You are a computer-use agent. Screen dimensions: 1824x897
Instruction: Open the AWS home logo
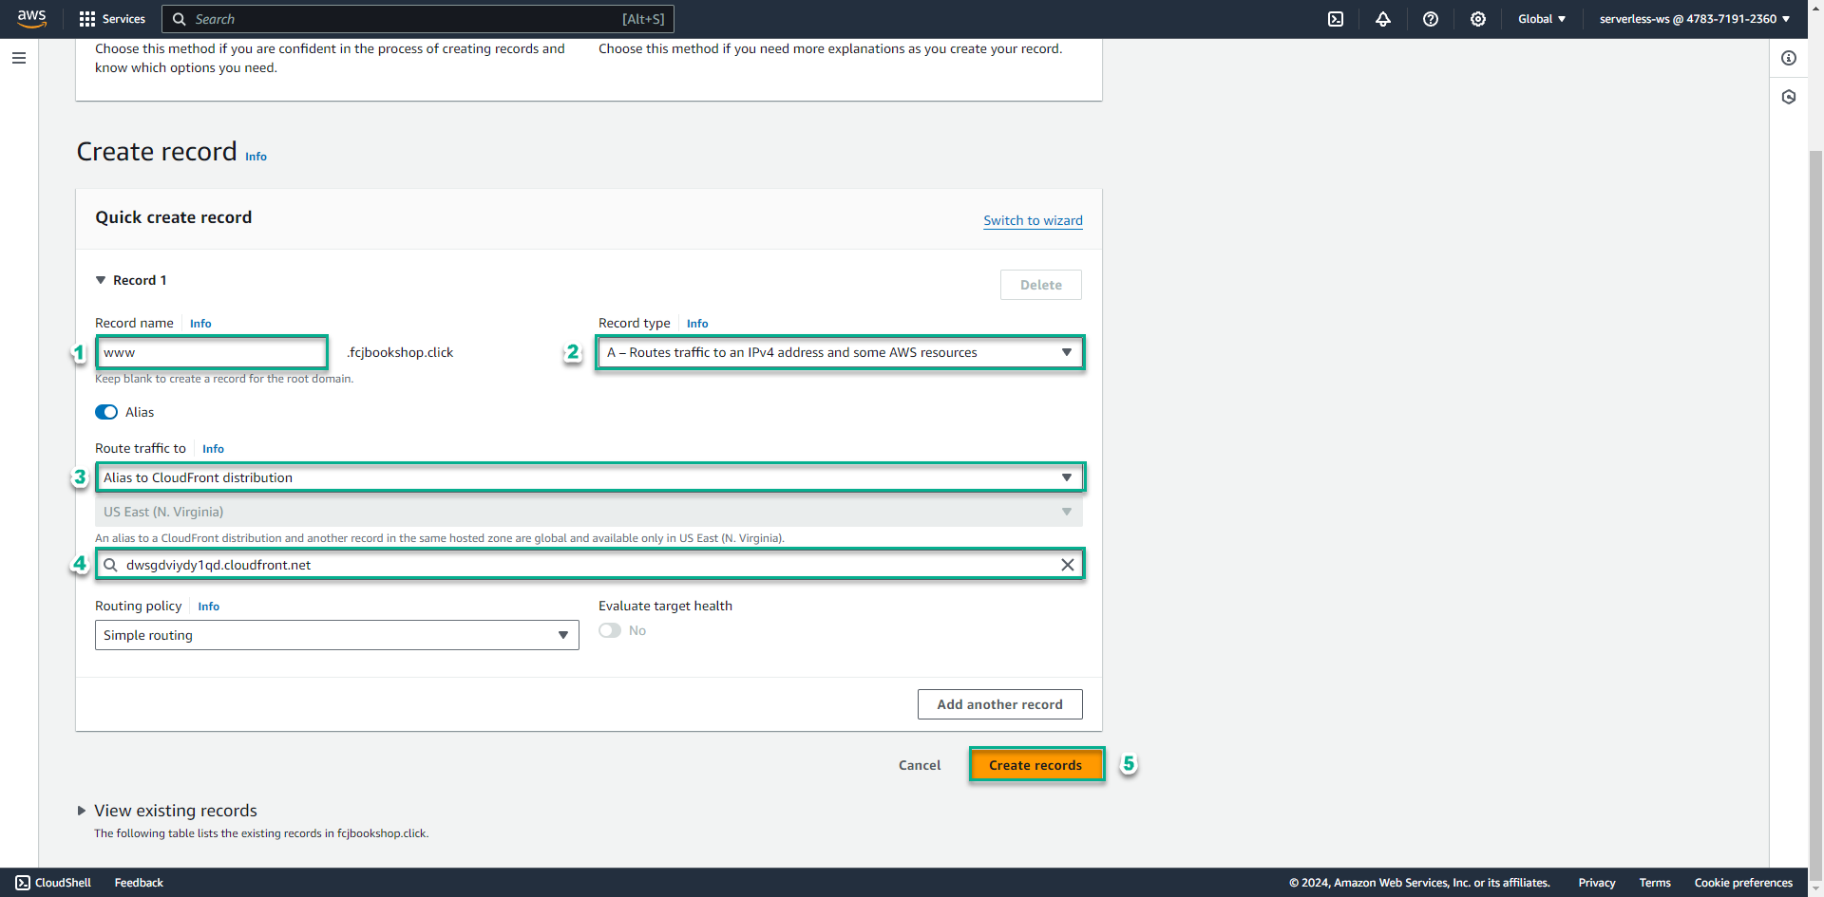click(x=31, y=18)
